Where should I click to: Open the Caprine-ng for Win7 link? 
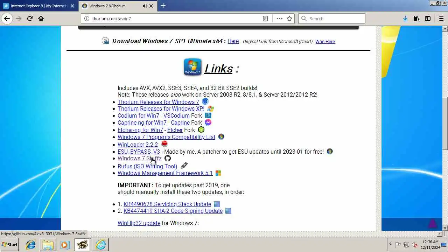pos(142,122)
